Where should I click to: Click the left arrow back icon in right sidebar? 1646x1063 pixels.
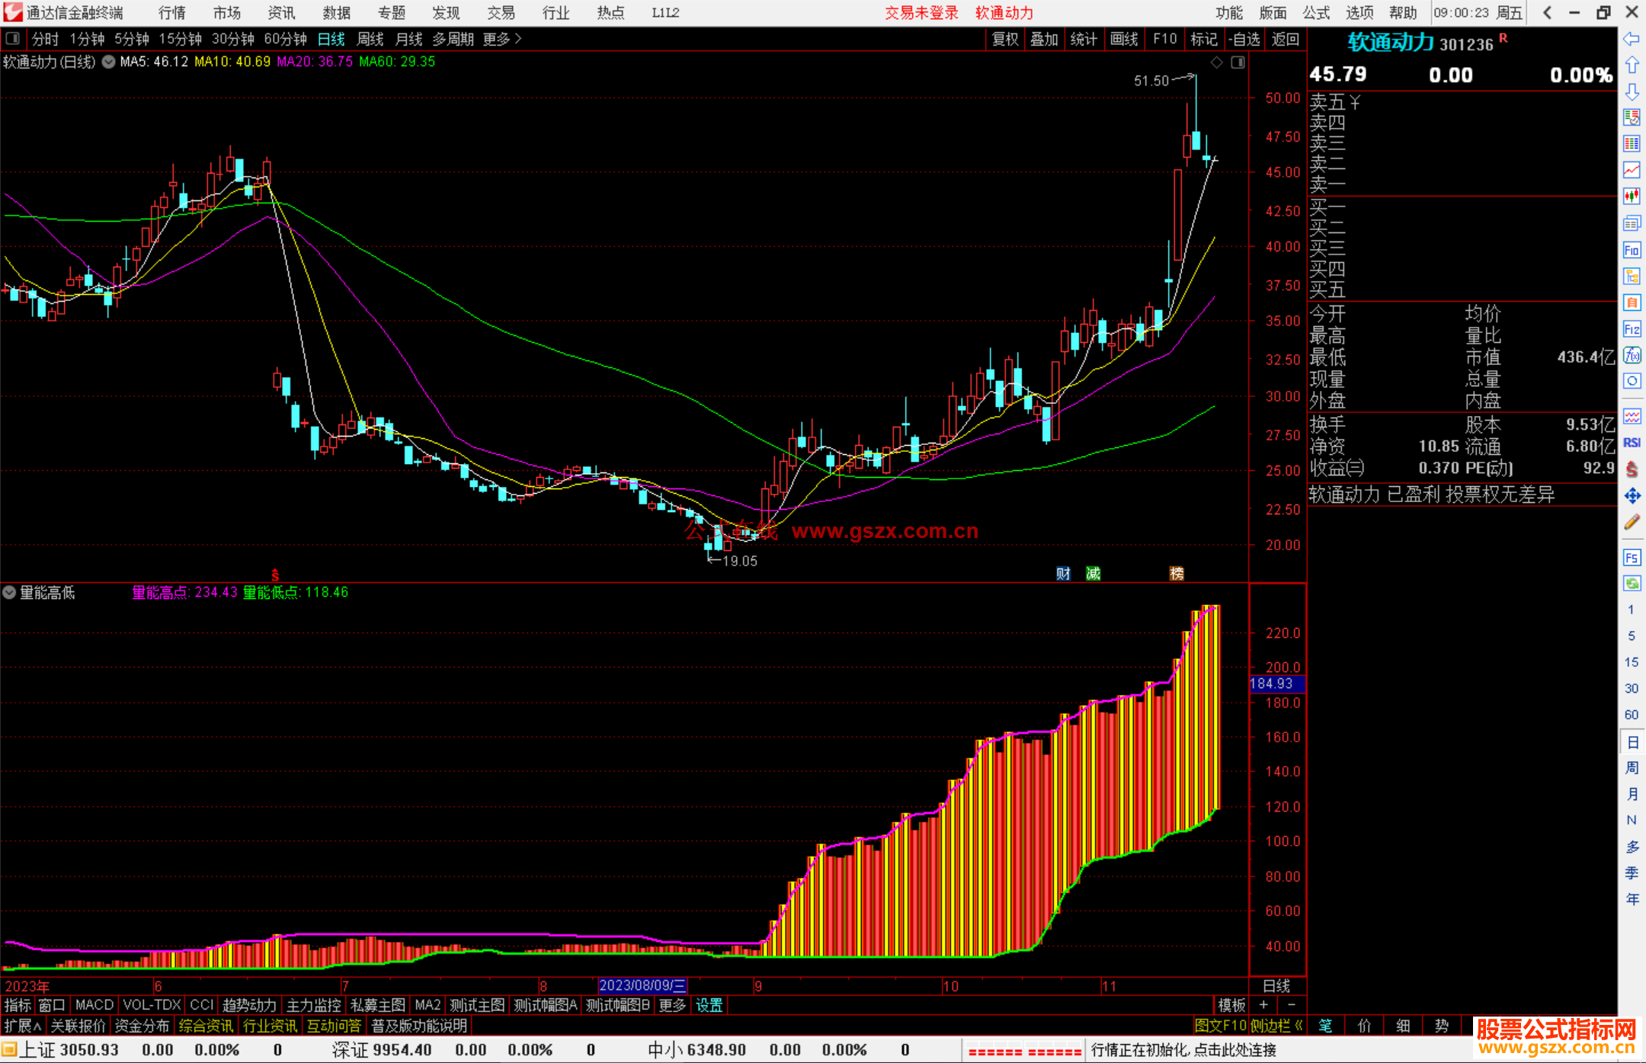(1632, 39)
